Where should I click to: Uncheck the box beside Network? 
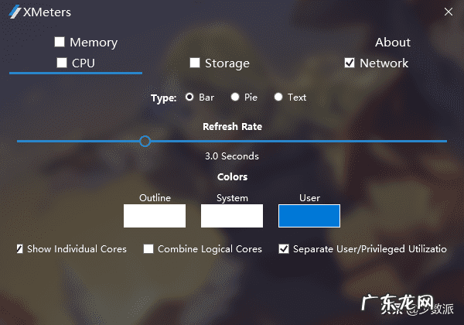point(350,63)
